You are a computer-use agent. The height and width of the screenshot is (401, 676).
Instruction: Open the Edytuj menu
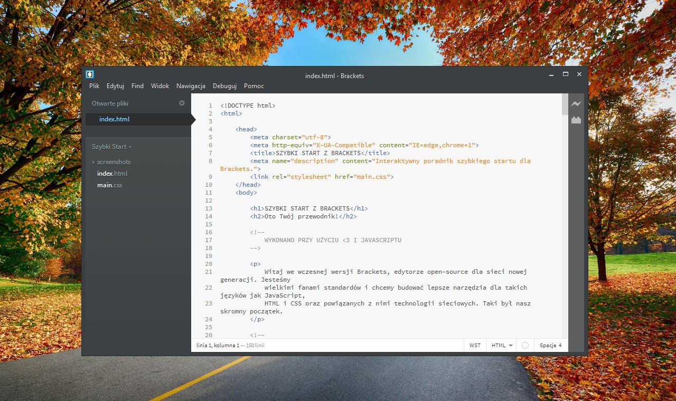(115, 86)
